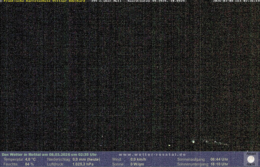This screenshot has height=167, width=260.
Task: Click the 'Aktuell' label above the moon
Action: click(x=251, y=154)
